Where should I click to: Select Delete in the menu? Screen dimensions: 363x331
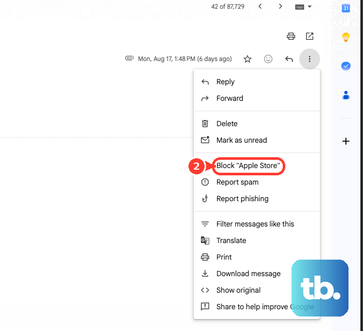257,124
